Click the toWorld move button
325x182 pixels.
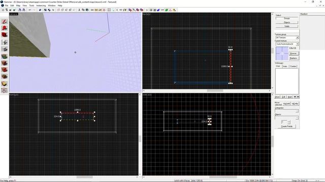coord(286,104)
